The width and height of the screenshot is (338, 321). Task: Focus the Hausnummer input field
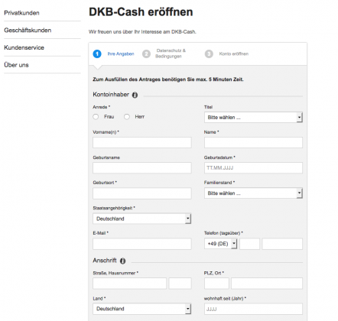click(180, 284)
